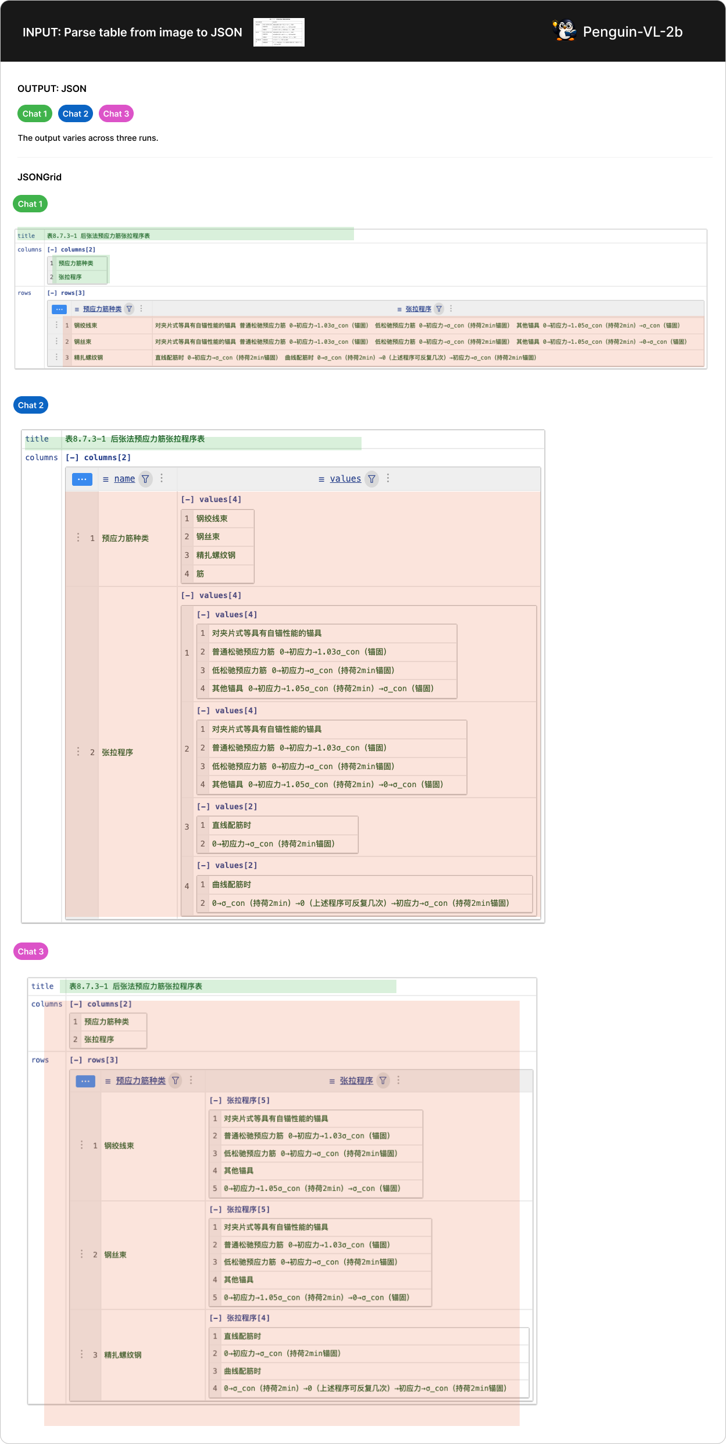This screenshot has height=1444, width=726.
Task: Click filter icon beside values column in Chat 2
Action: 371,479
